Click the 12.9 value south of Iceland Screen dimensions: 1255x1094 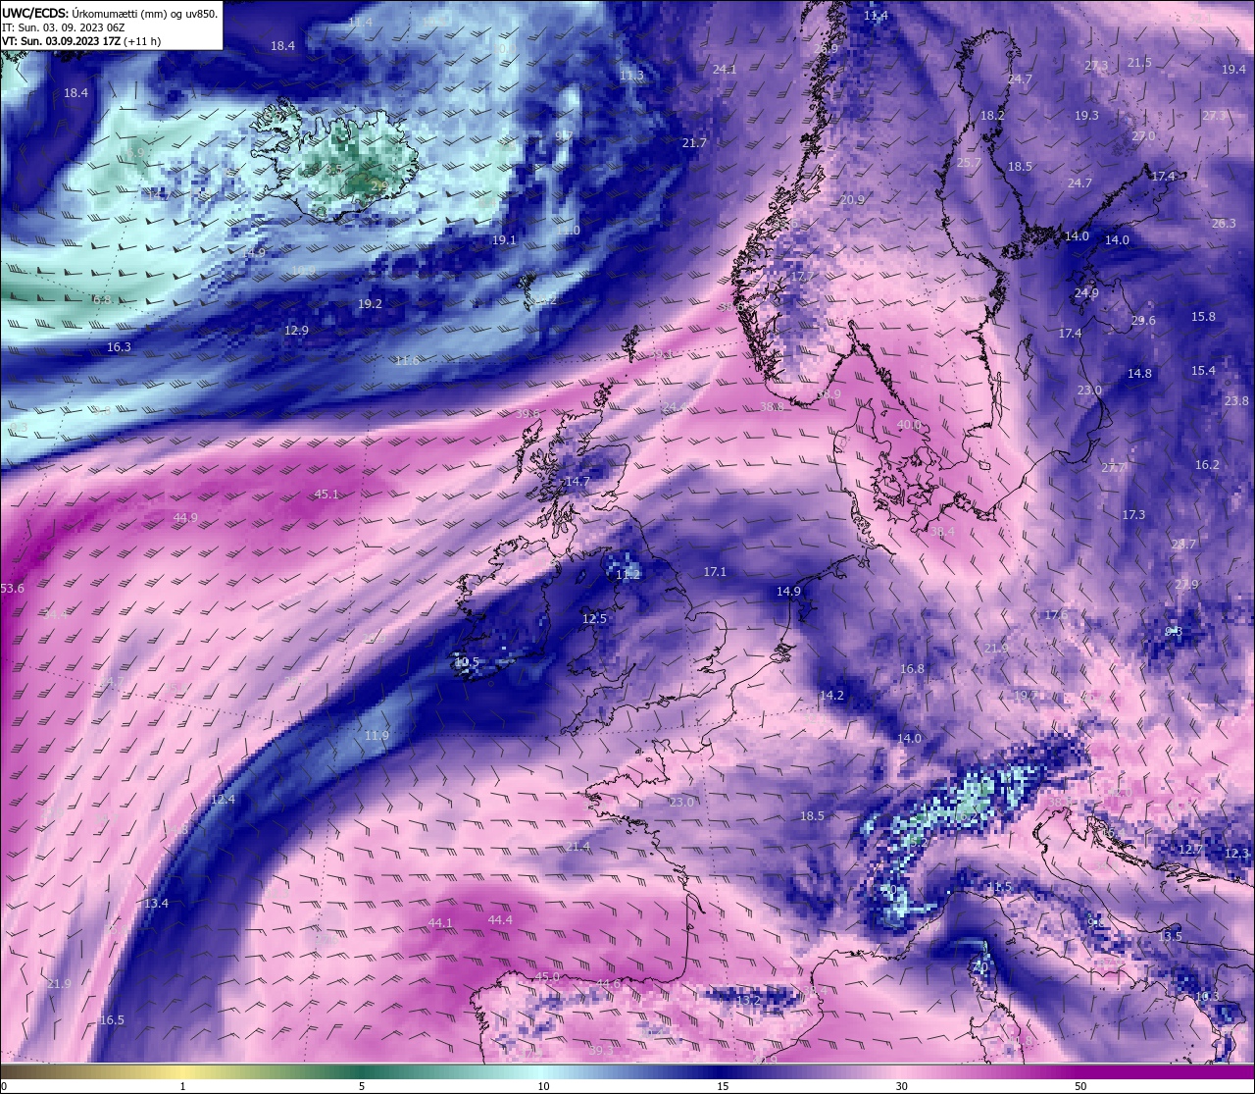click(296, 331)
